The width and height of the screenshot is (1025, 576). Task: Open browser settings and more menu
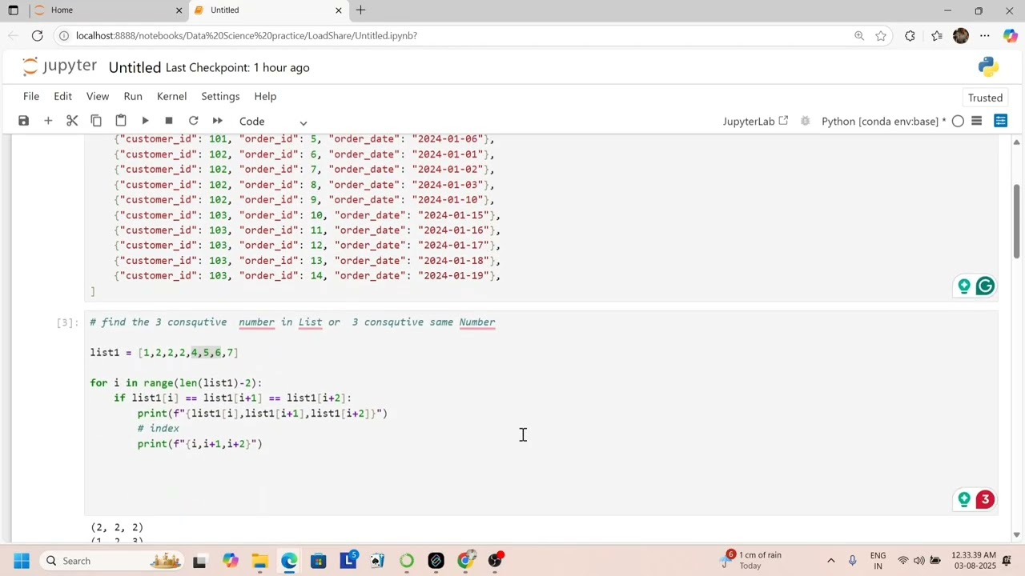[x=985, y=35]
